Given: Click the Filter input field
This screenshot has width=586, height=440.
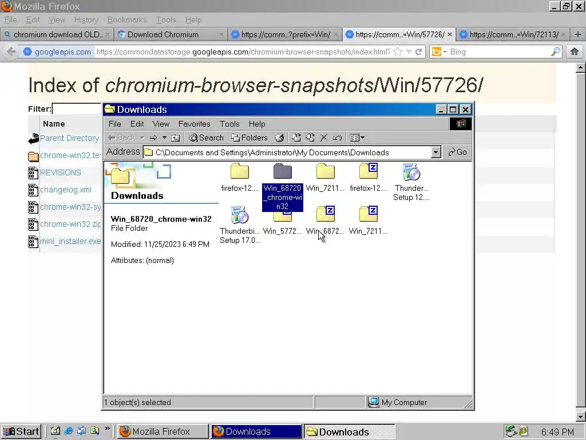Looking at the screenshot, I should (77, 109).
